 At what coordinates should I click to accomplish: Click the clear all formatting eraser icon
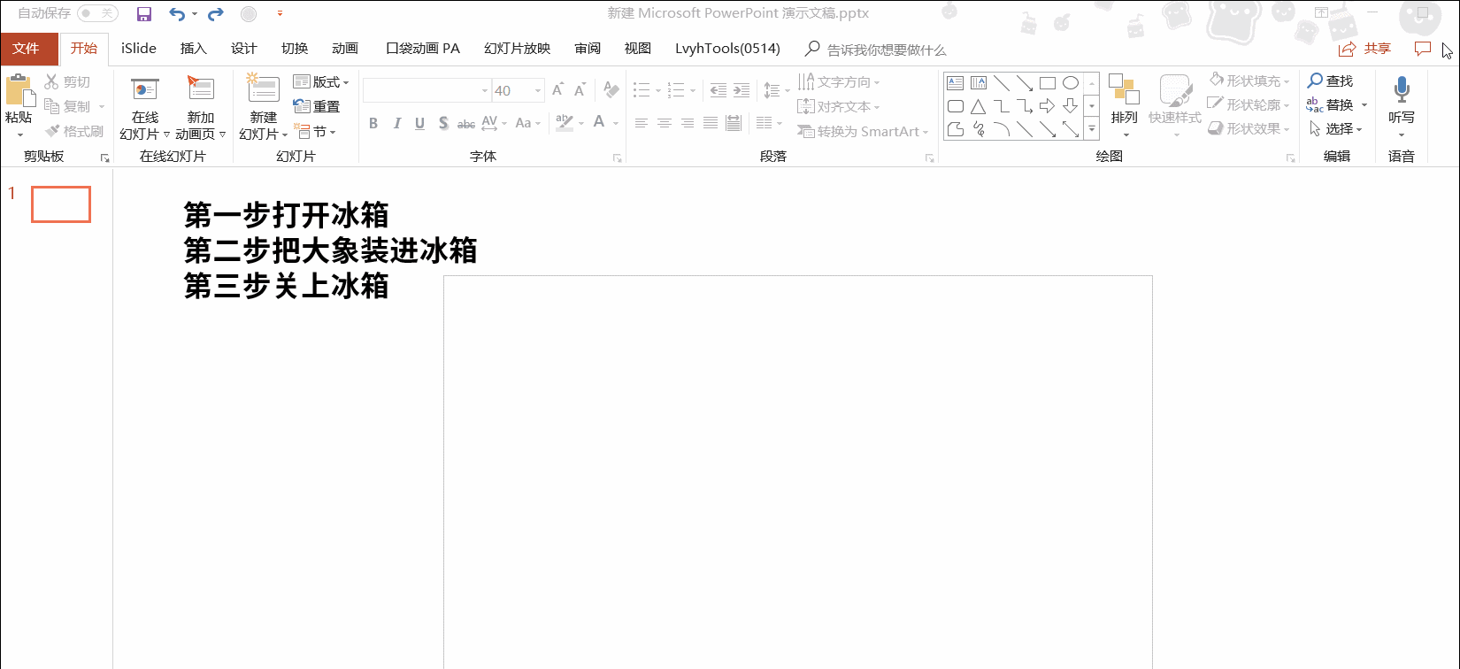(611, 90)
